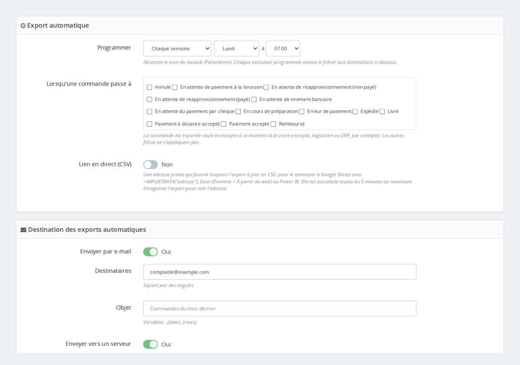Click the Export automatique heading text

(x=58, y=26)
